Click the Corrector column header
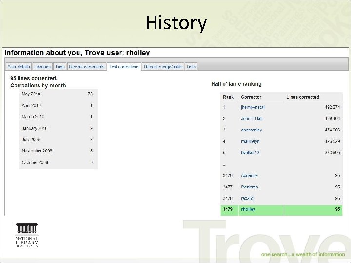Viewport: 351px width, 263px height. point(251,97)
